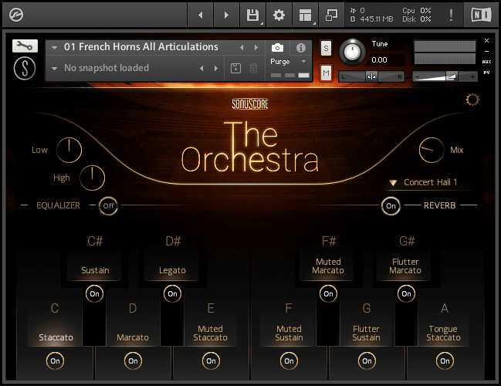Save the snapshot with the disk icon

click(x=235, y=68)
